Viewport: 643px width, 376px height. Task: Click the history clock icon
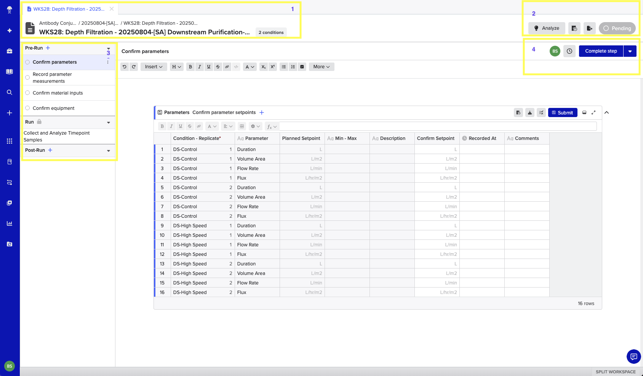pos(569,51)
